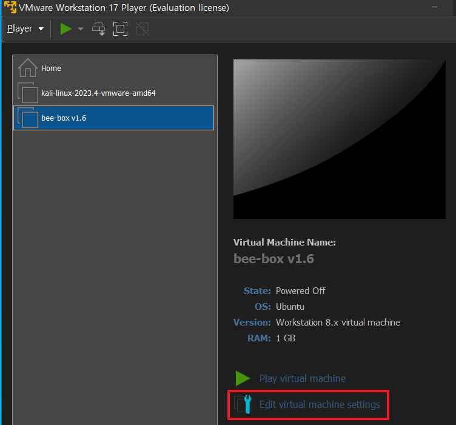
Task: Click the VMware logo in title bar
Action: click(10, 7)
